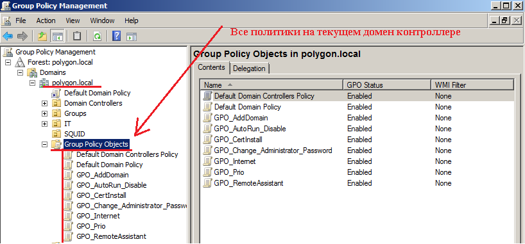Click the Group Policy Objects folder icon
Screen dimensions: 525x244
click(x=56, y=144)
